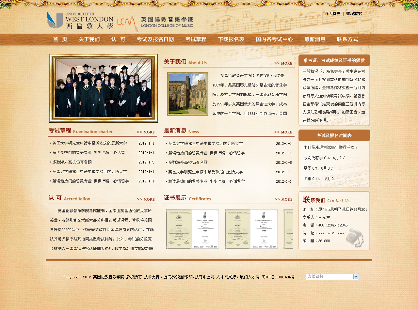The width and height of the screenshot is (418, 310).
Task: Open first 英国大学研究生申请 item in Examination charter
Action: tap(89, 143)
